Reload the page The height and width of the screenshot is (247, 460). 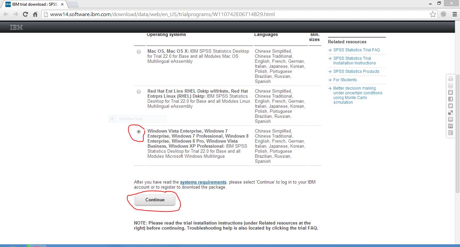pyautogui.click(x=25, y=14)
